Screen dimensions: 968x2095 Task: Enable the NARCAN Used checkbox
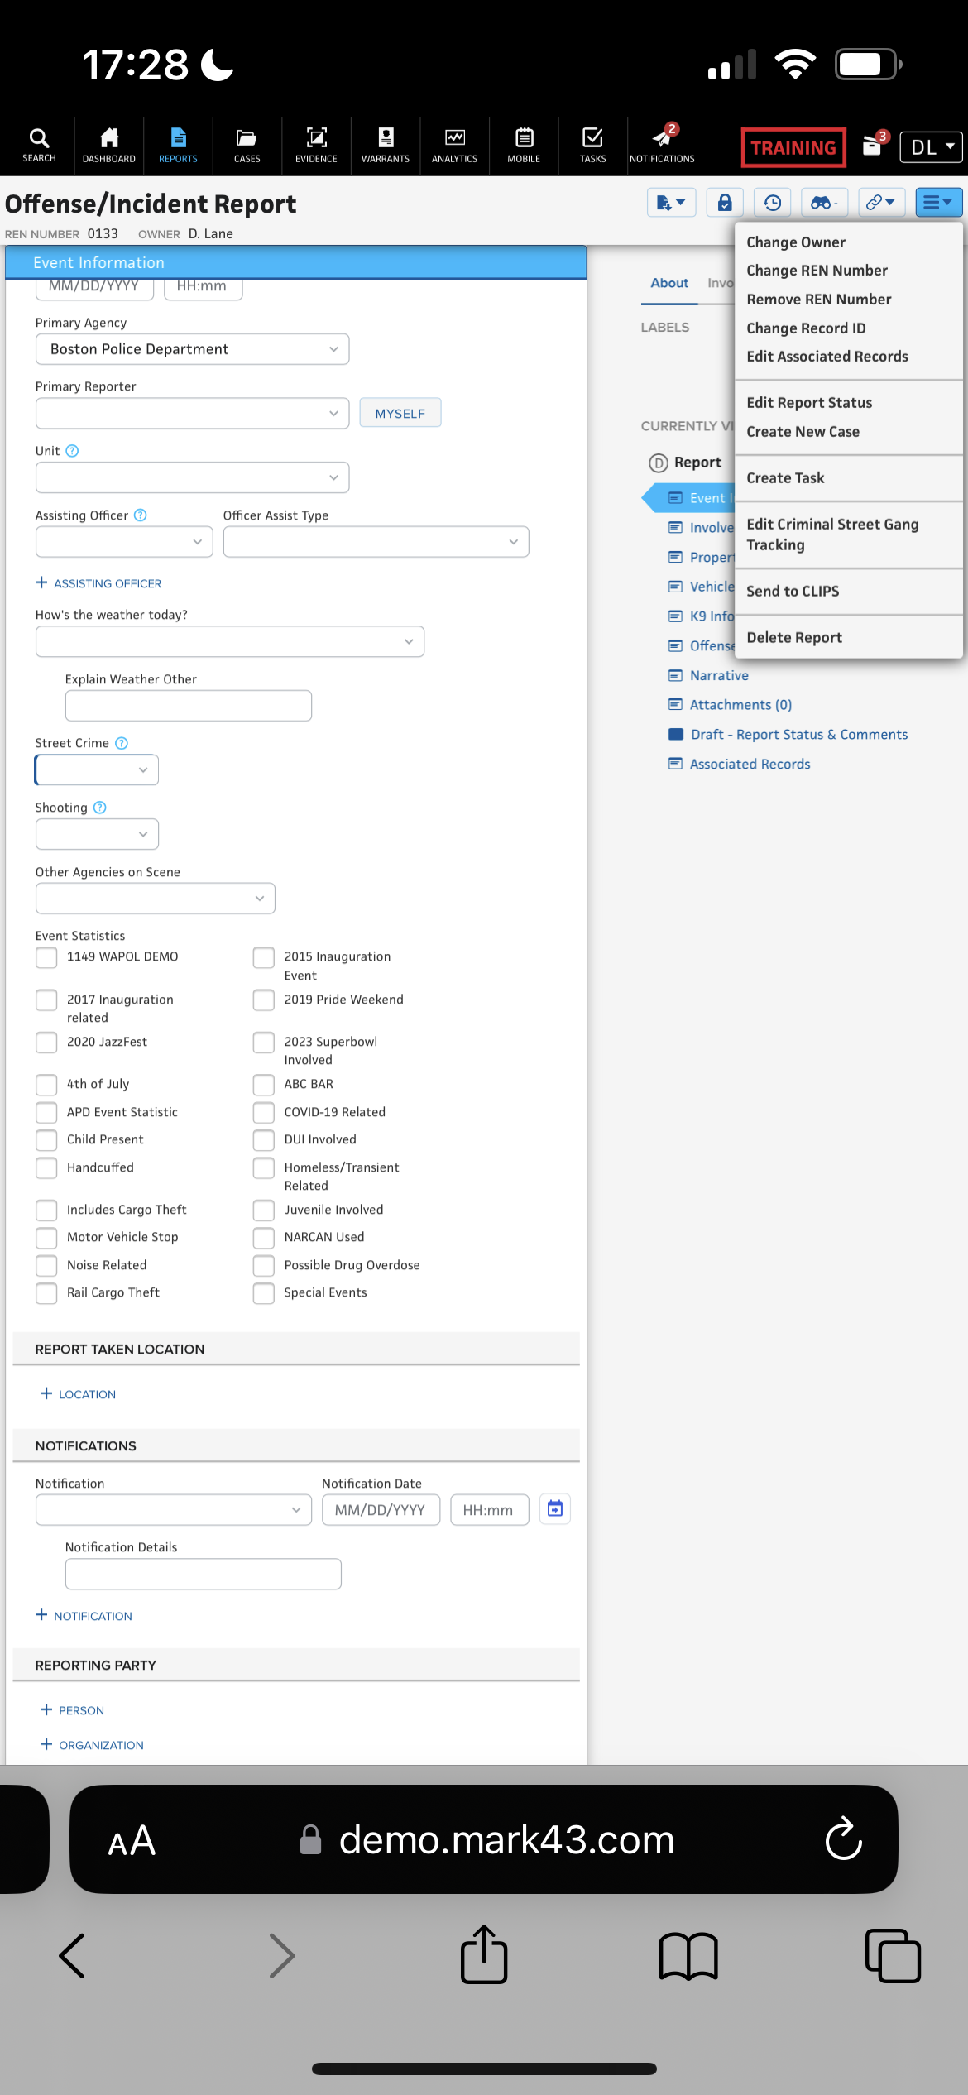tap(264, 1238)
